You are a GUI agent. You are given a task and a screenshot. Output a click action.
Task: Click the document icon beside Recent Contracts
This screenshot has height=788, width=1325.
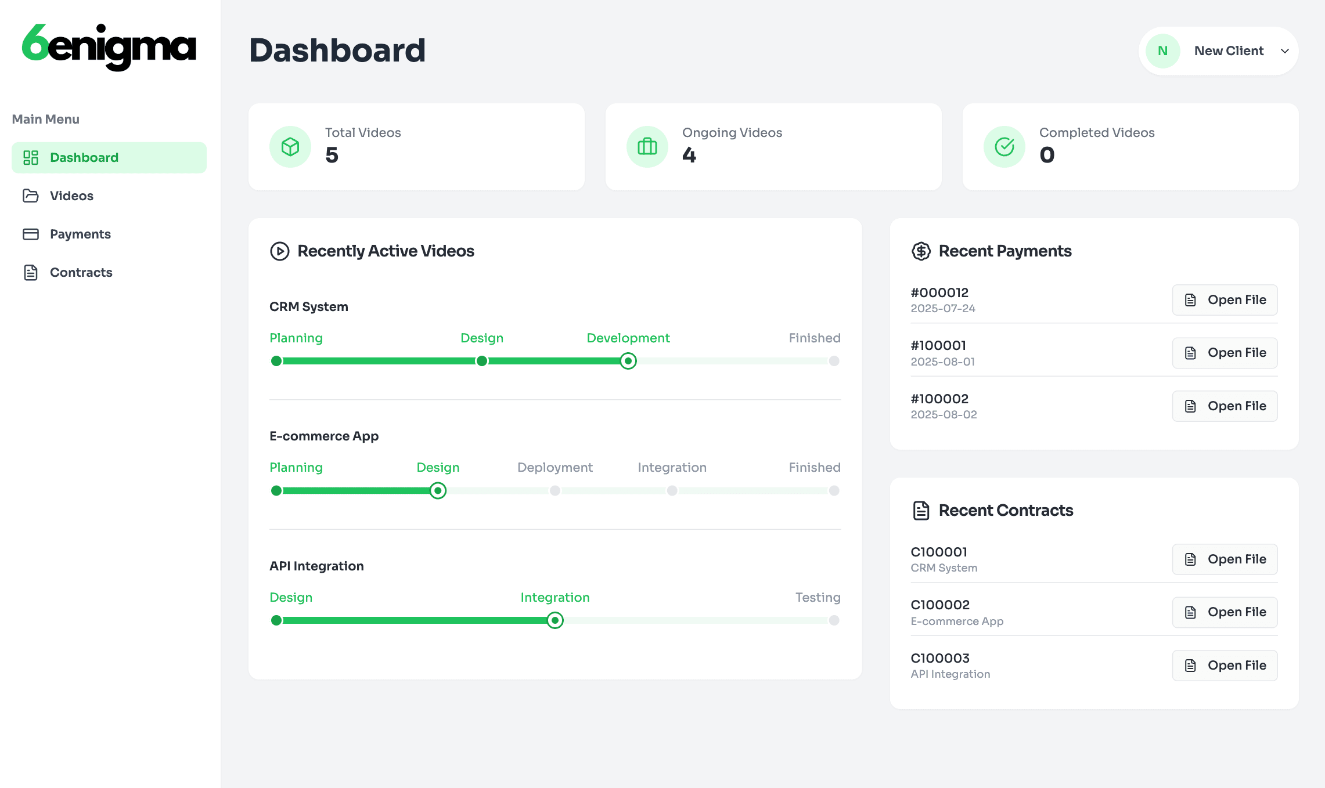tap(921, 511)
